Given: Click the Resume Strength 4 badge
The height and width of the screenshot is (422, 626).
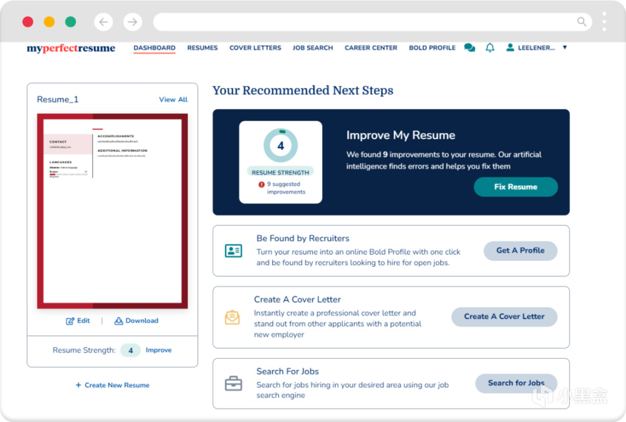Looking at the screenshot, I should [131, 350].
